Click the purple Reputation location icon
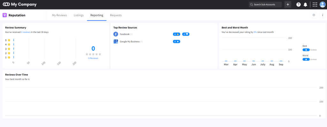 [x=4, y=15]
